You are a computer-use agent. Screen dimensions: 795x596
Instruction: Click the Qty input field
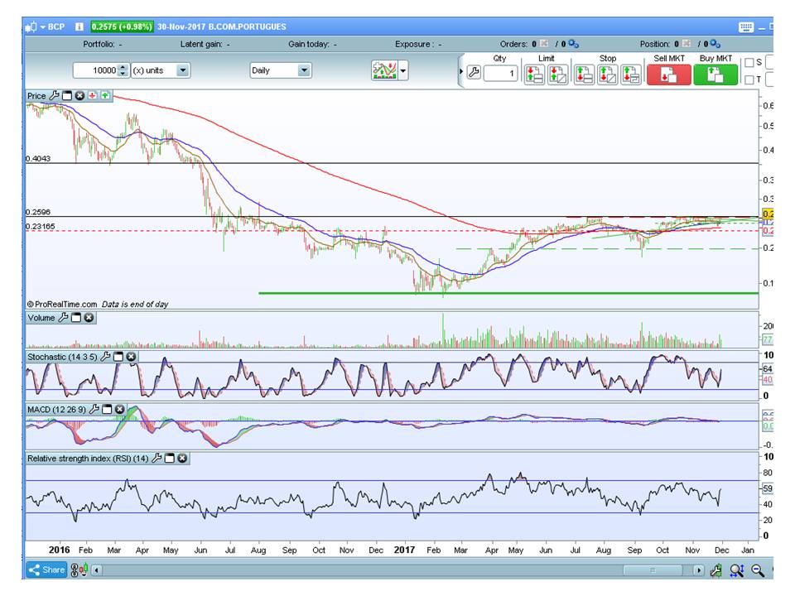(501, 74)
